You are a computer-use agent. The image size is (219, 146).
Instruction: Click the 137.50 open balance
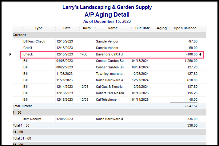click(192, 87)
